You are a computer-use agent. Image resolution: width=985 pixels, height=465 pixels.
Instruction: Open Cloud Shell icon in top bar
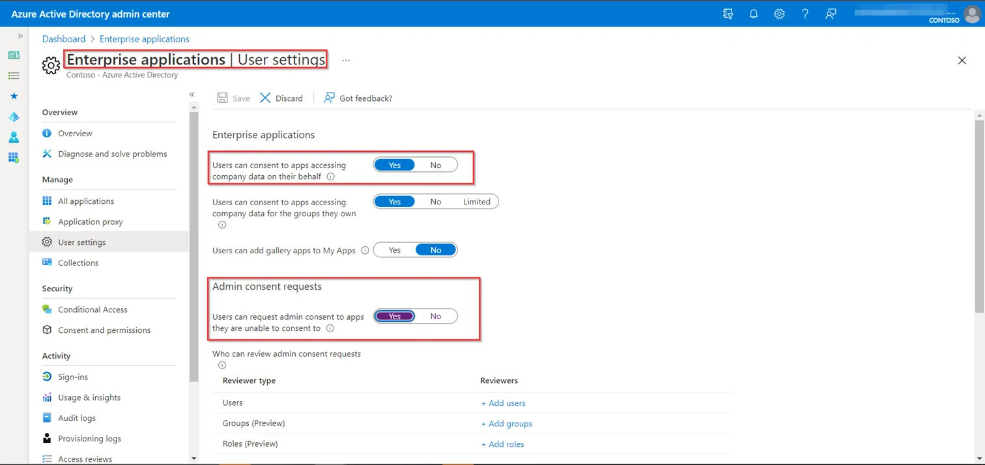(x=728, y=14)
